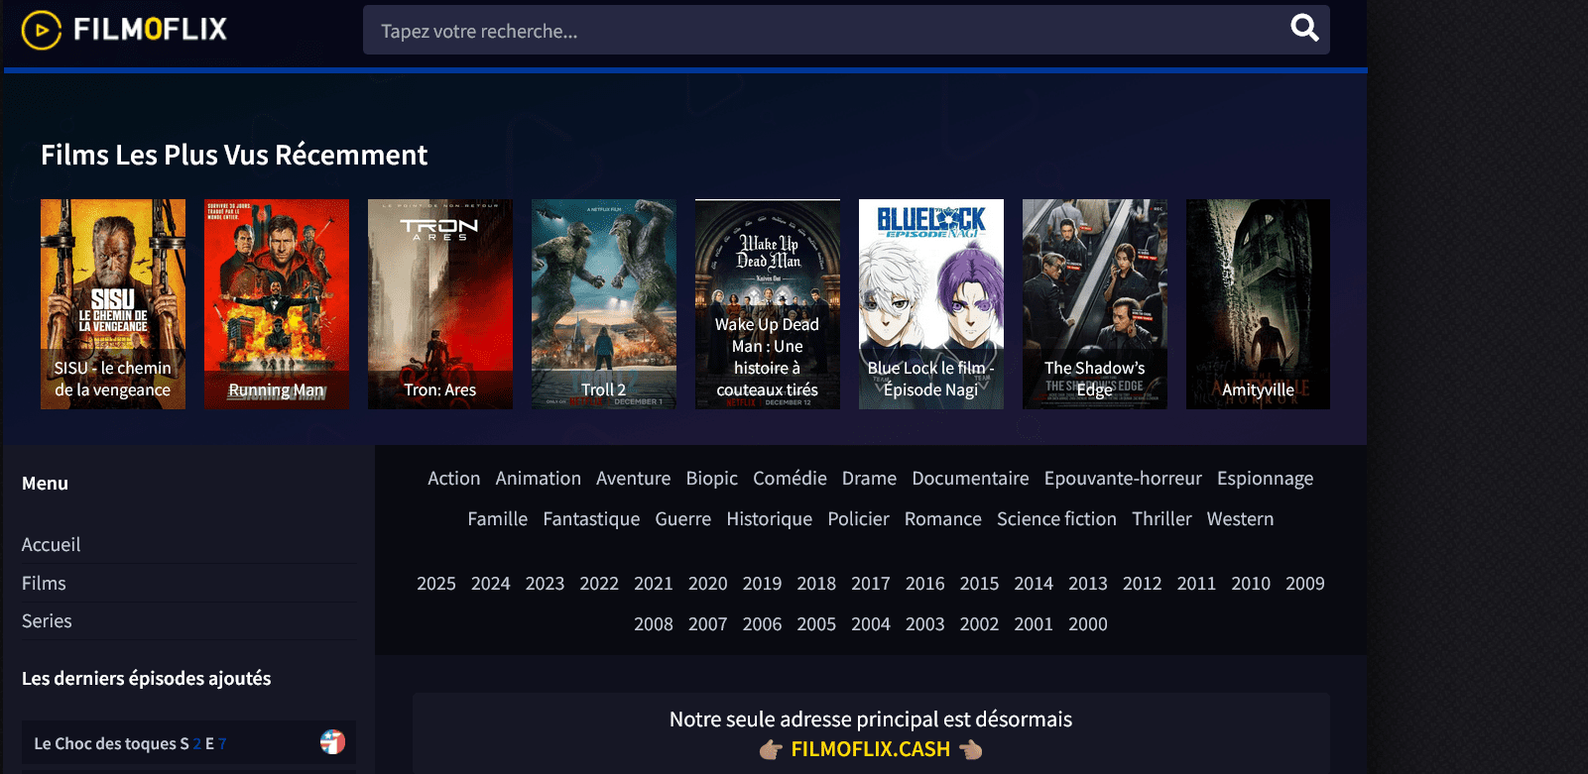1588x774 pixels.
Task: Select the year 2000 link
Action: point(1087,624)
